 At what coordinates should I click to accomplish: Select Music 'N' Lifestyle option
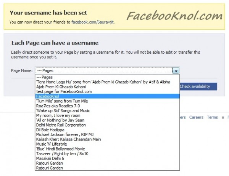107,144
